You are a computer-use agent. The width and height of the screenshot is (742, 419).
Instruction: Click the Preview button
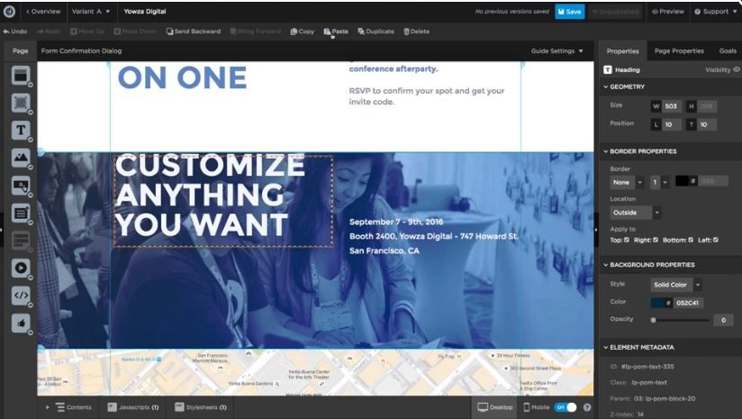667,12
